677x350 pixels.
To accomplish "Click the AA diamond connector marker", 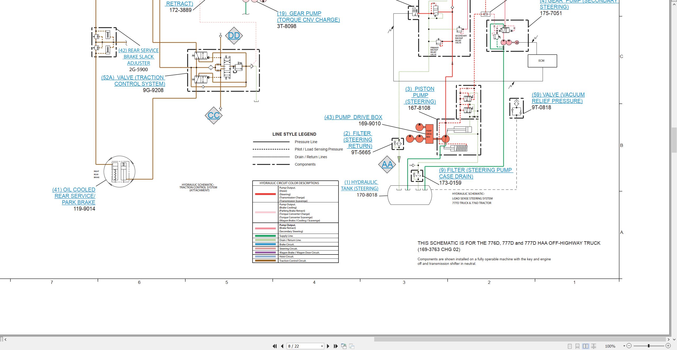I will (387, 164).
